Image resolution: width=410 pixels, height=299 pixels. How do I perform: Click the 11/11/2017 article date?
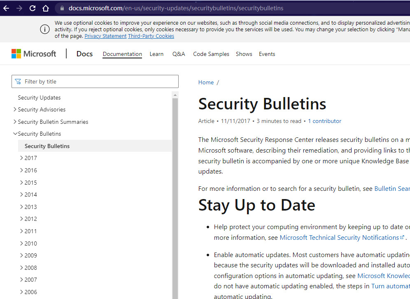click(x=235, y=121)
